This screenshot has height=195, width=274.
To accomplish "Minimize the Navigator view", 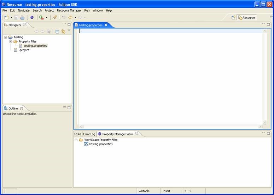I will coord(64,24).
